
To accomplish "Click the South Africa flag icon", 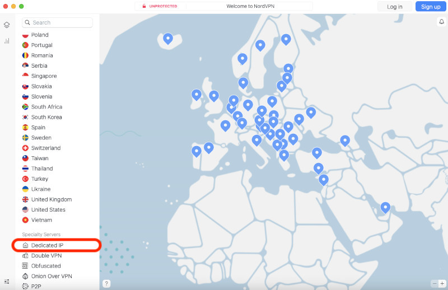I will click(25, 107).
